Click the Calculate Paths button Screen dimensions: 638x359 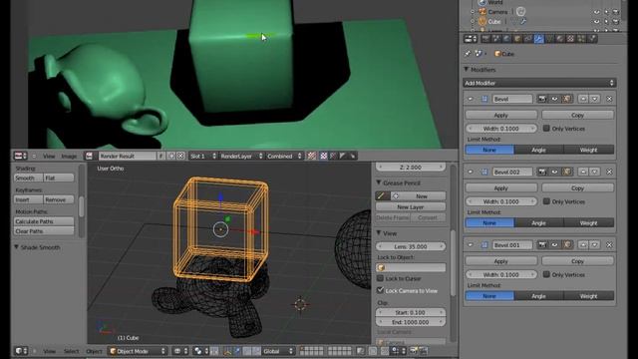click(x=44, y=221)
